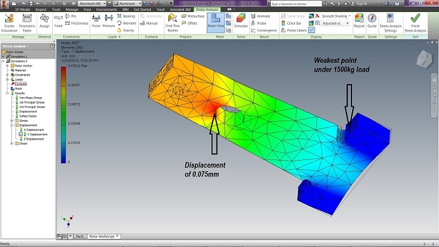The height and width of the screenshot is (247, 439).
Task: Select Z Displacement result
Action: (34, 139)
